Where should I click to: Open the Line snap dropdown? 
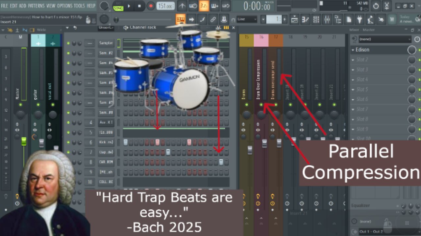point(246,19)
